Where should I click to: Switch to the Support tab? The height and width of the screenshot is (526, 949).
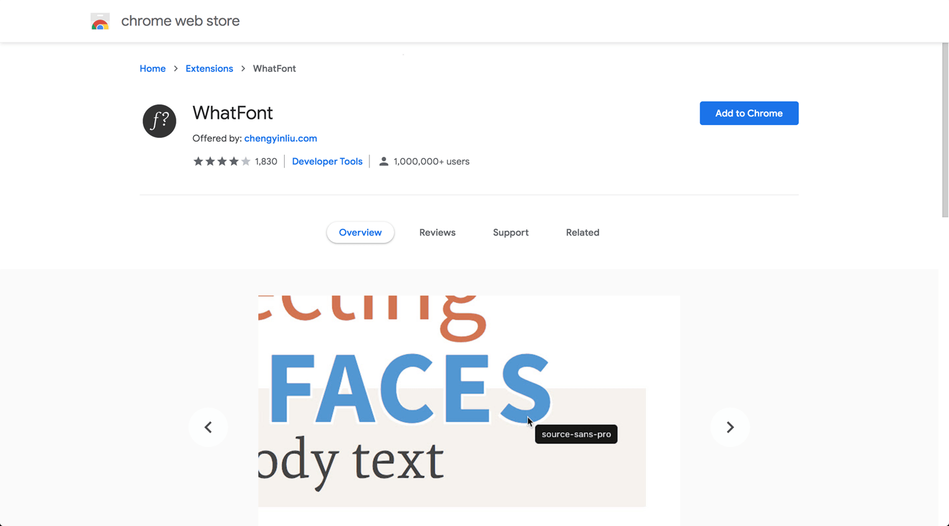511,232
